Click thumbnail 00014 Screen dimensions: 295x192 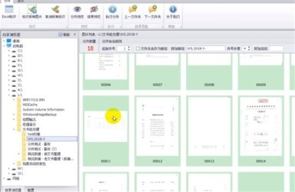[261, 131]
